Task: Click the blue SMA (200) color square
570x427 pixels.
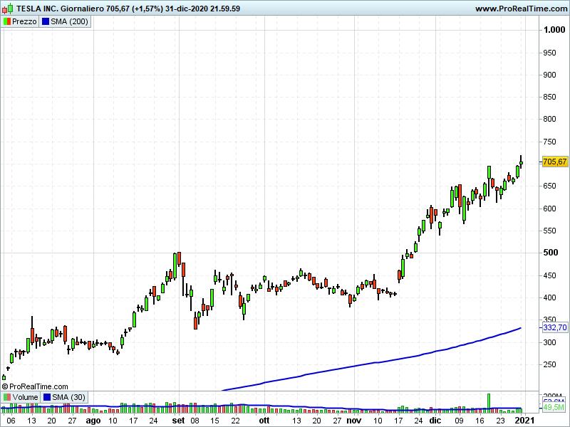Action: tap(46, 21)
